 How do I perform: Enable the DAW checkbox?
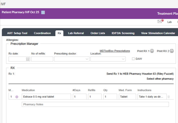tap(133, 59)
